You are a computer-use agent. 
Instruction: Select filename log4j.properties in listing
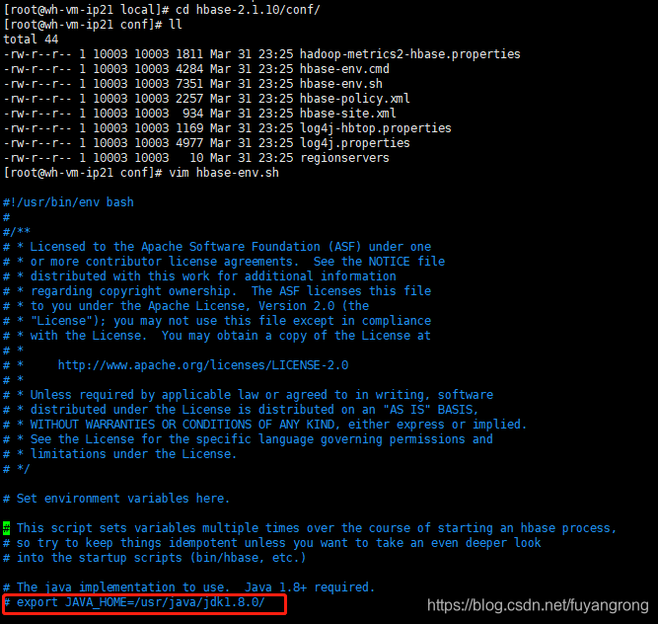(354, 143)
